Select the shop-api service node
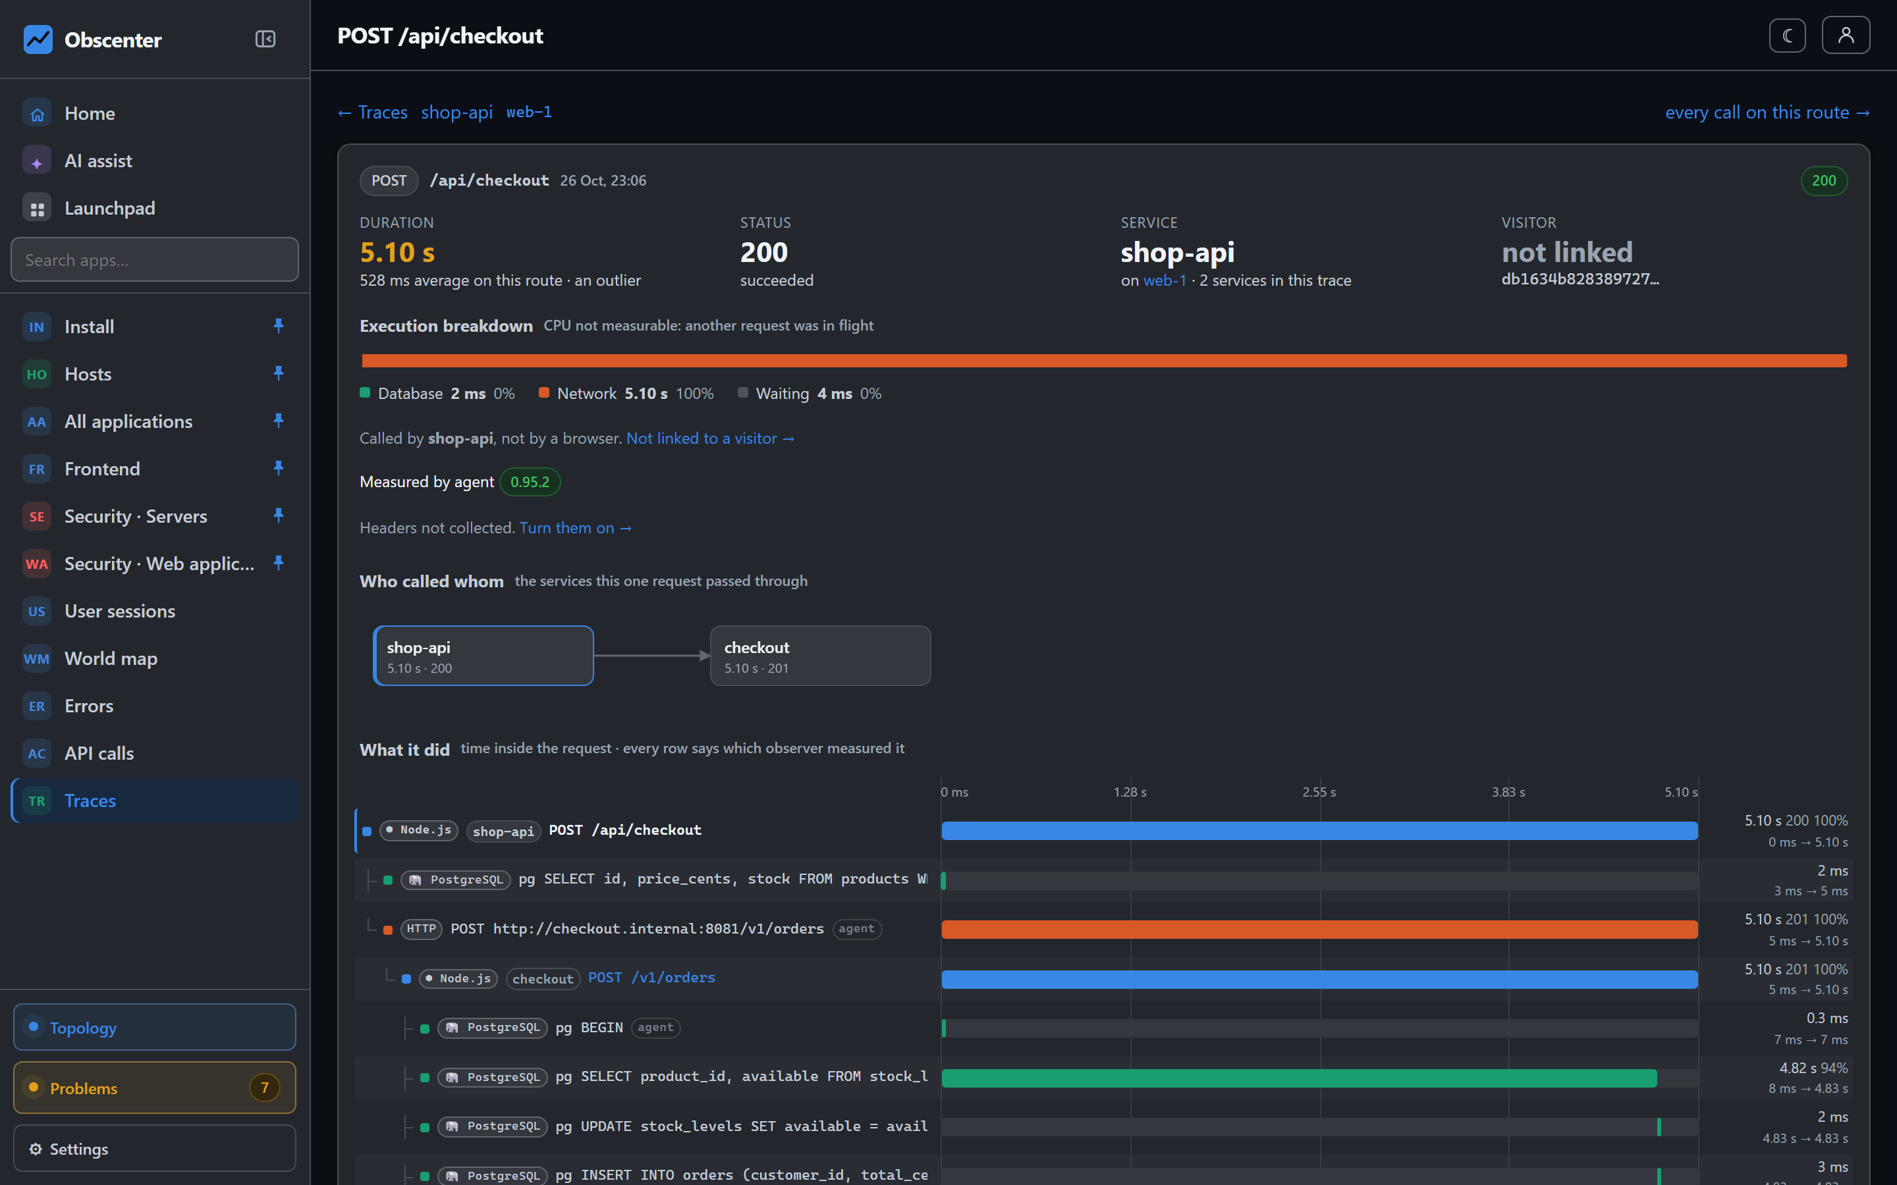This screenshot has width=1897, height=1185. (x=483, y=656)
